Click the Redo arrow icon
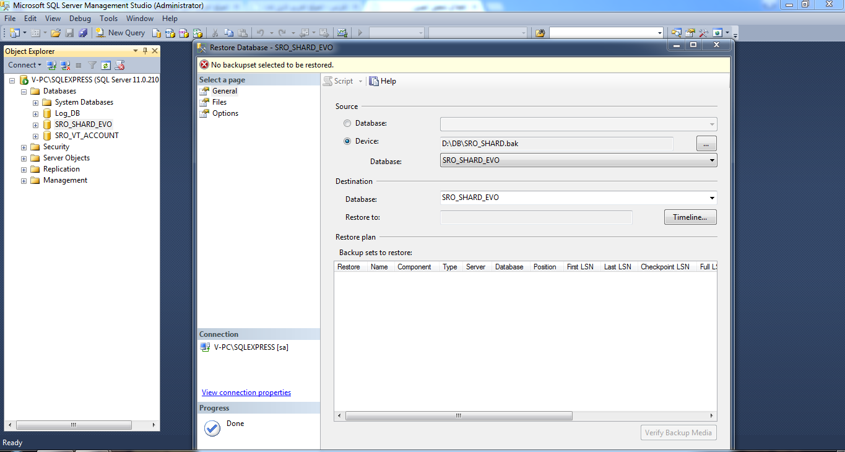The image size is (845, 452). [x=282, y=33]
